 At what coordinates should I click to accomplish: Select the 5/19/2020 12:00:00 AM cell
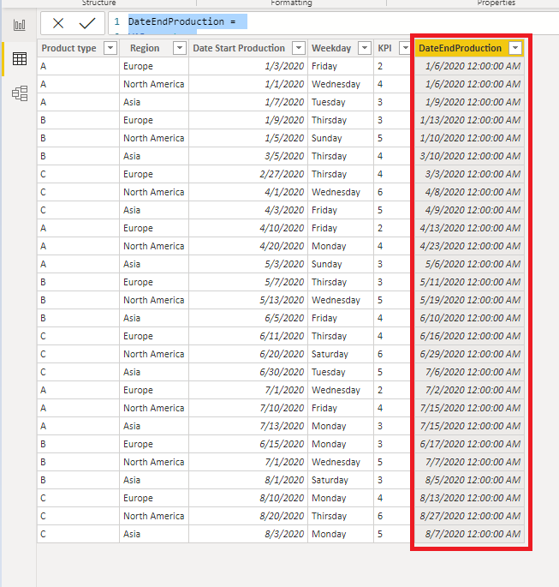click(x=469, y=300)
